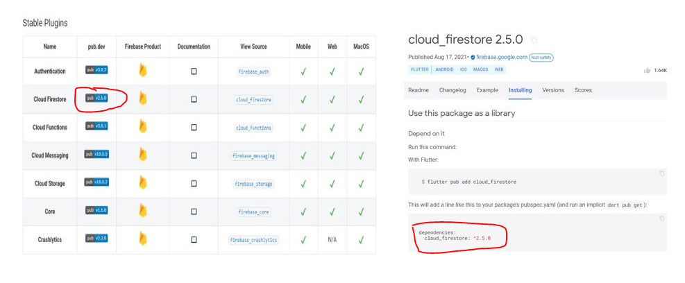Open documentation icon for Crashlytics

point(194,240)
